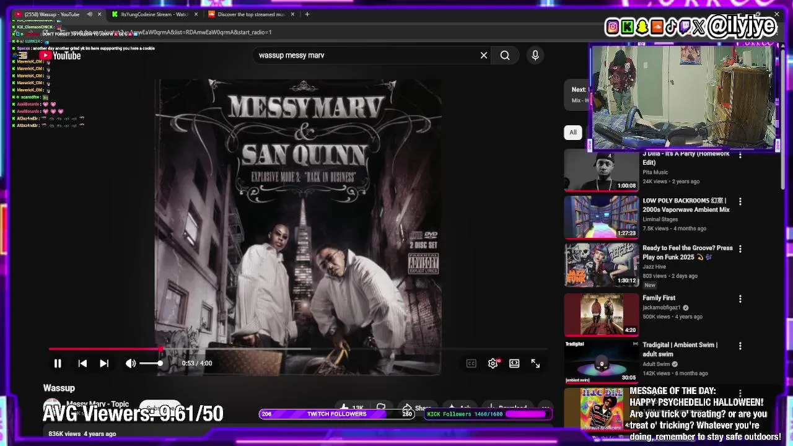
Task: Close the ItsYungCodeine Stream tab
Action: point(196,14)
